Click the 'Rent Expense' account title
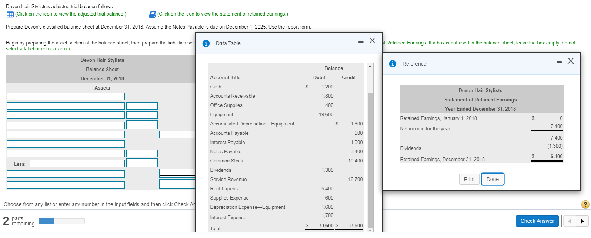 click(225, 189)
